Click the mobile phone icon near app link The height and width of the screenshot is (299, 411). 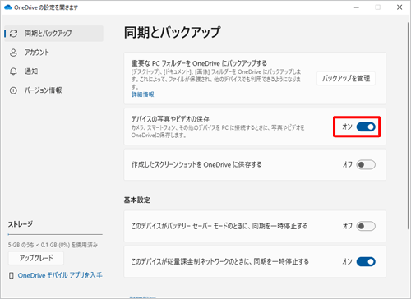click(12, 276)
